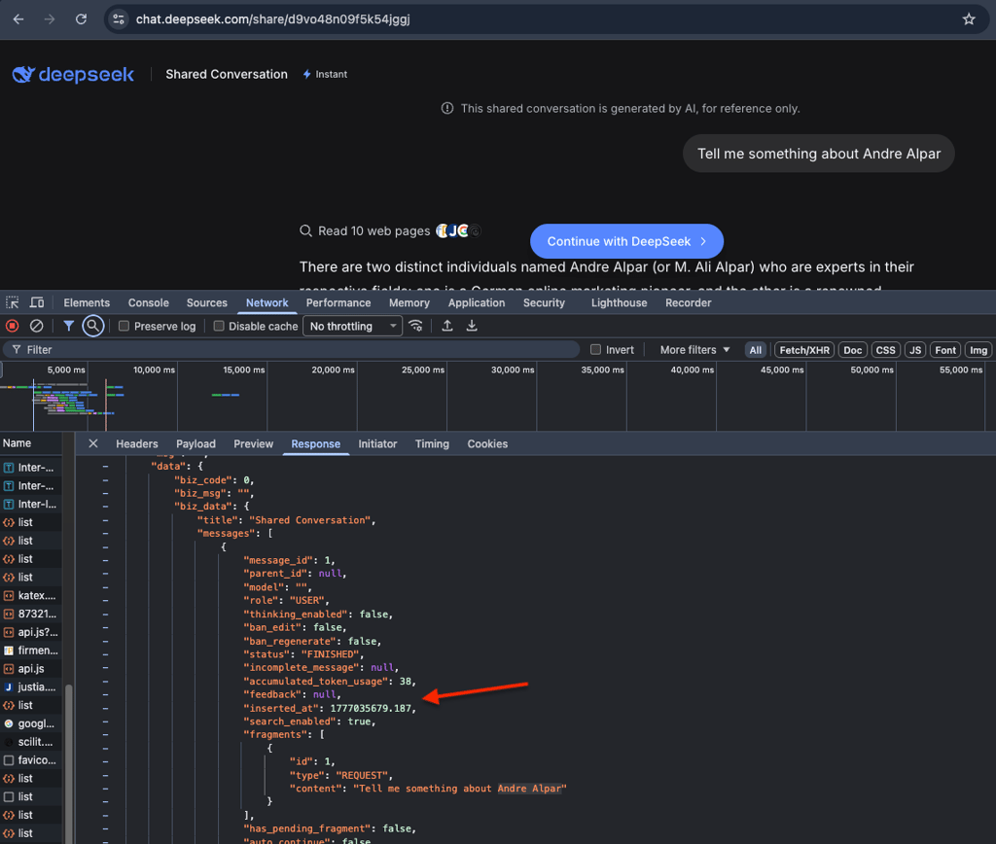Open network conditions wifi icon
Image resolution: width=996 pixels, height=844 pixels.
(x=416, y=326)
